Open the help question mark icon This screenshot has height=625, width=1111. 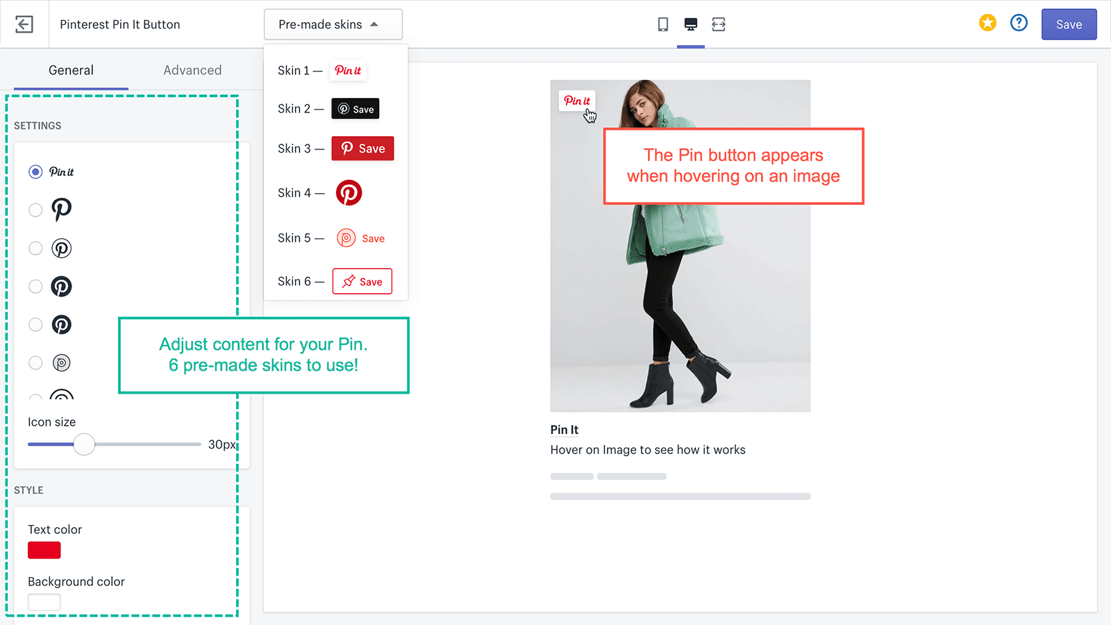pos(1019,22)
